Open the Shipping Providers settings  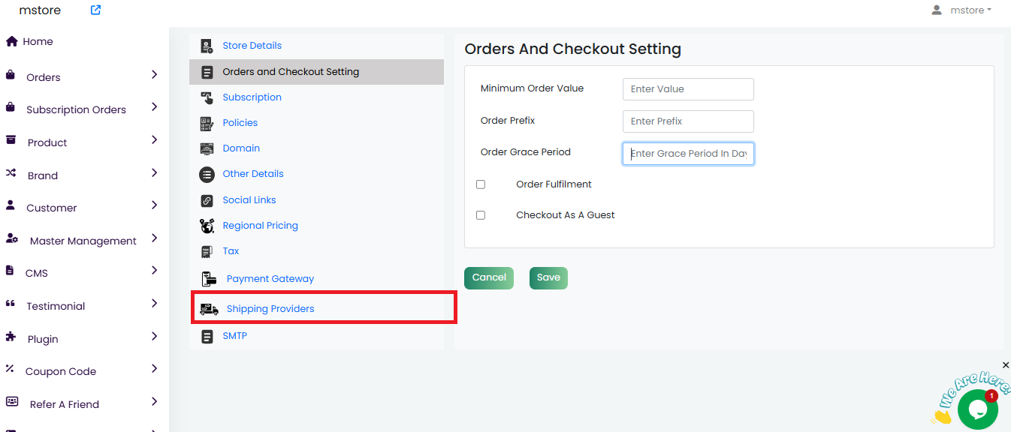point(270,309)
